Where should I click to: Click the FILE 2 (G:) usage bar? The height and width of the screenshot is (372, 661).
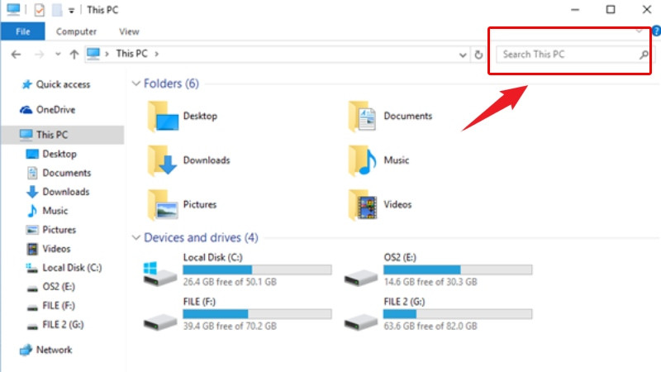point(458,314)
